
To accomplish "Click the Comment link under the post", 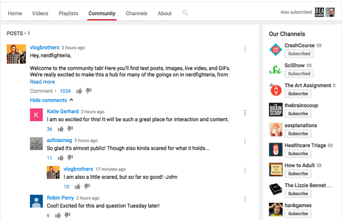I will (41, 91).
